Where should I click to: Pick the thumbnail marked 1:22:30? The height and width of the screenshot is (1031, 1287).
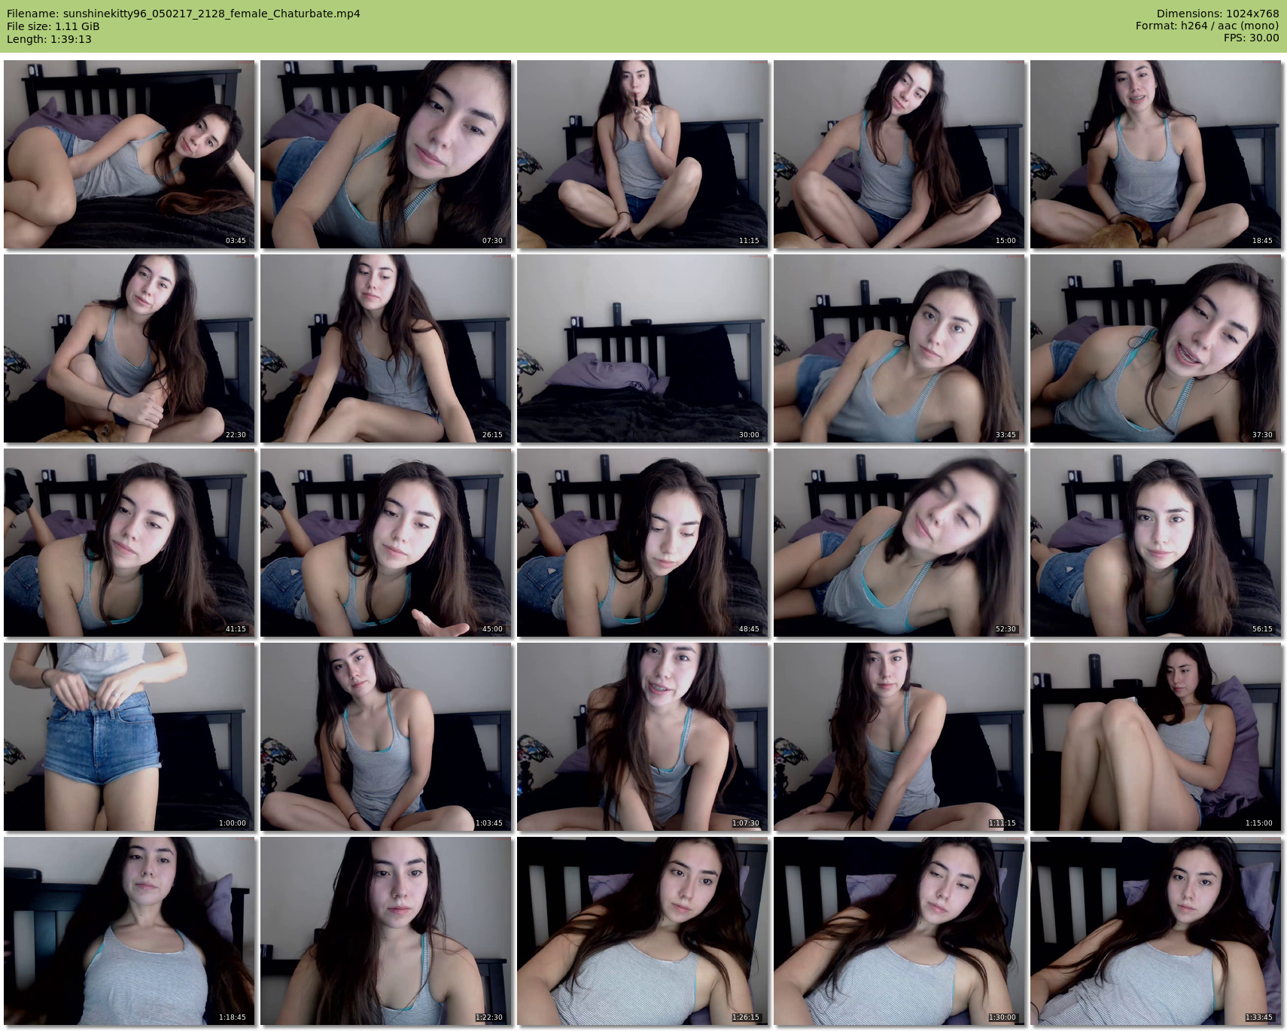386,931
